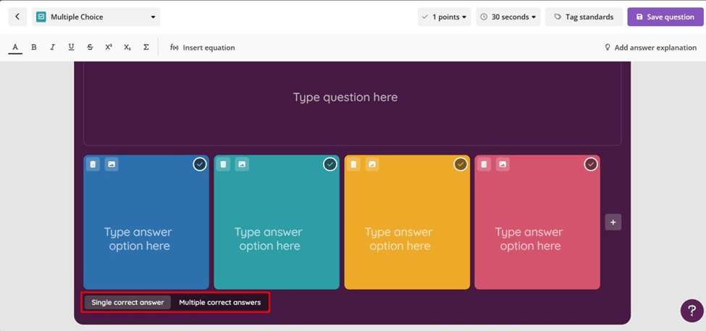
Task: Select subscript formatting
Action: pos(127,47)
